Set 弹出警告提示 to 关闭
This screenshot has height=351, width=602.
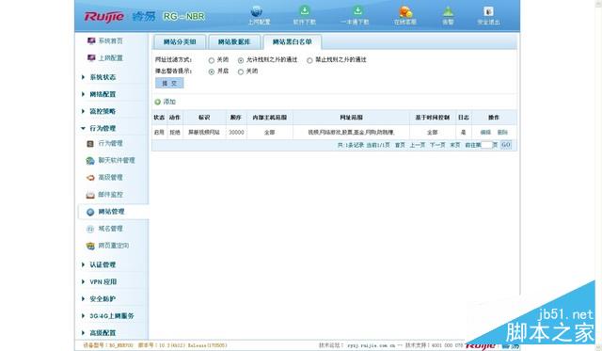(x=241, y=72)
